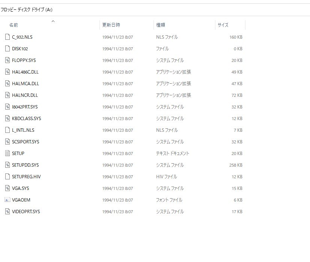
Task: Click the DISK102 file icon
Action: pyautogui.click(x=7, y=49)
